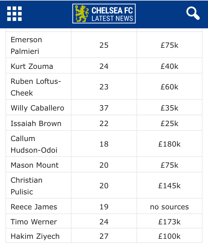Click Christian Pulisic's £145k wage

click(x=169, y=186)
